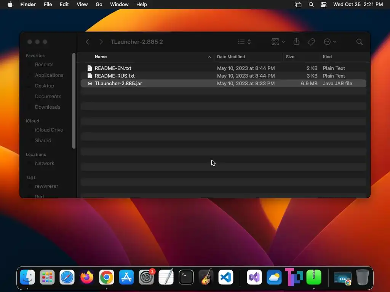This screenshot has width=390, height=292.
Task: Click the Tags icon in Finder toolbar
Action: click(311, 42)
